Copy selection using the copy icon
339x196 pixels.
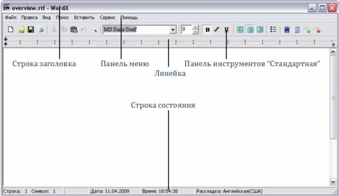tap(64, 29)
